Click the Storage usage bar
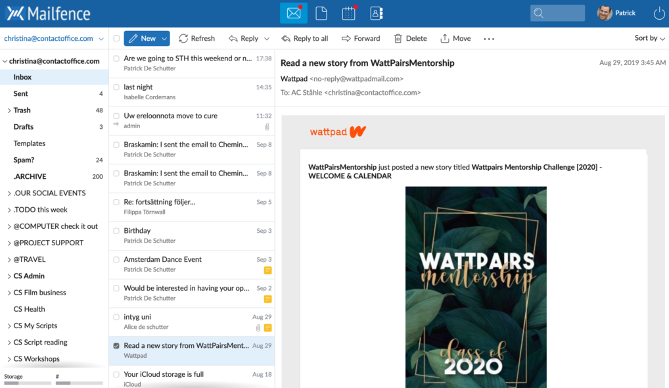 (28, 383)
